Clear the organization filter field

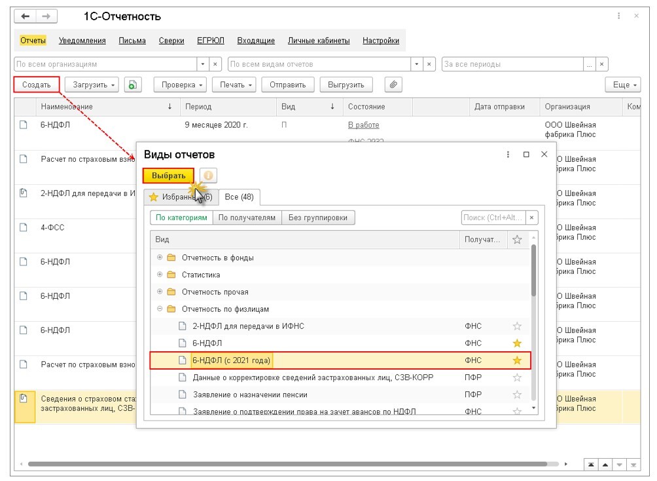point(215,64)
